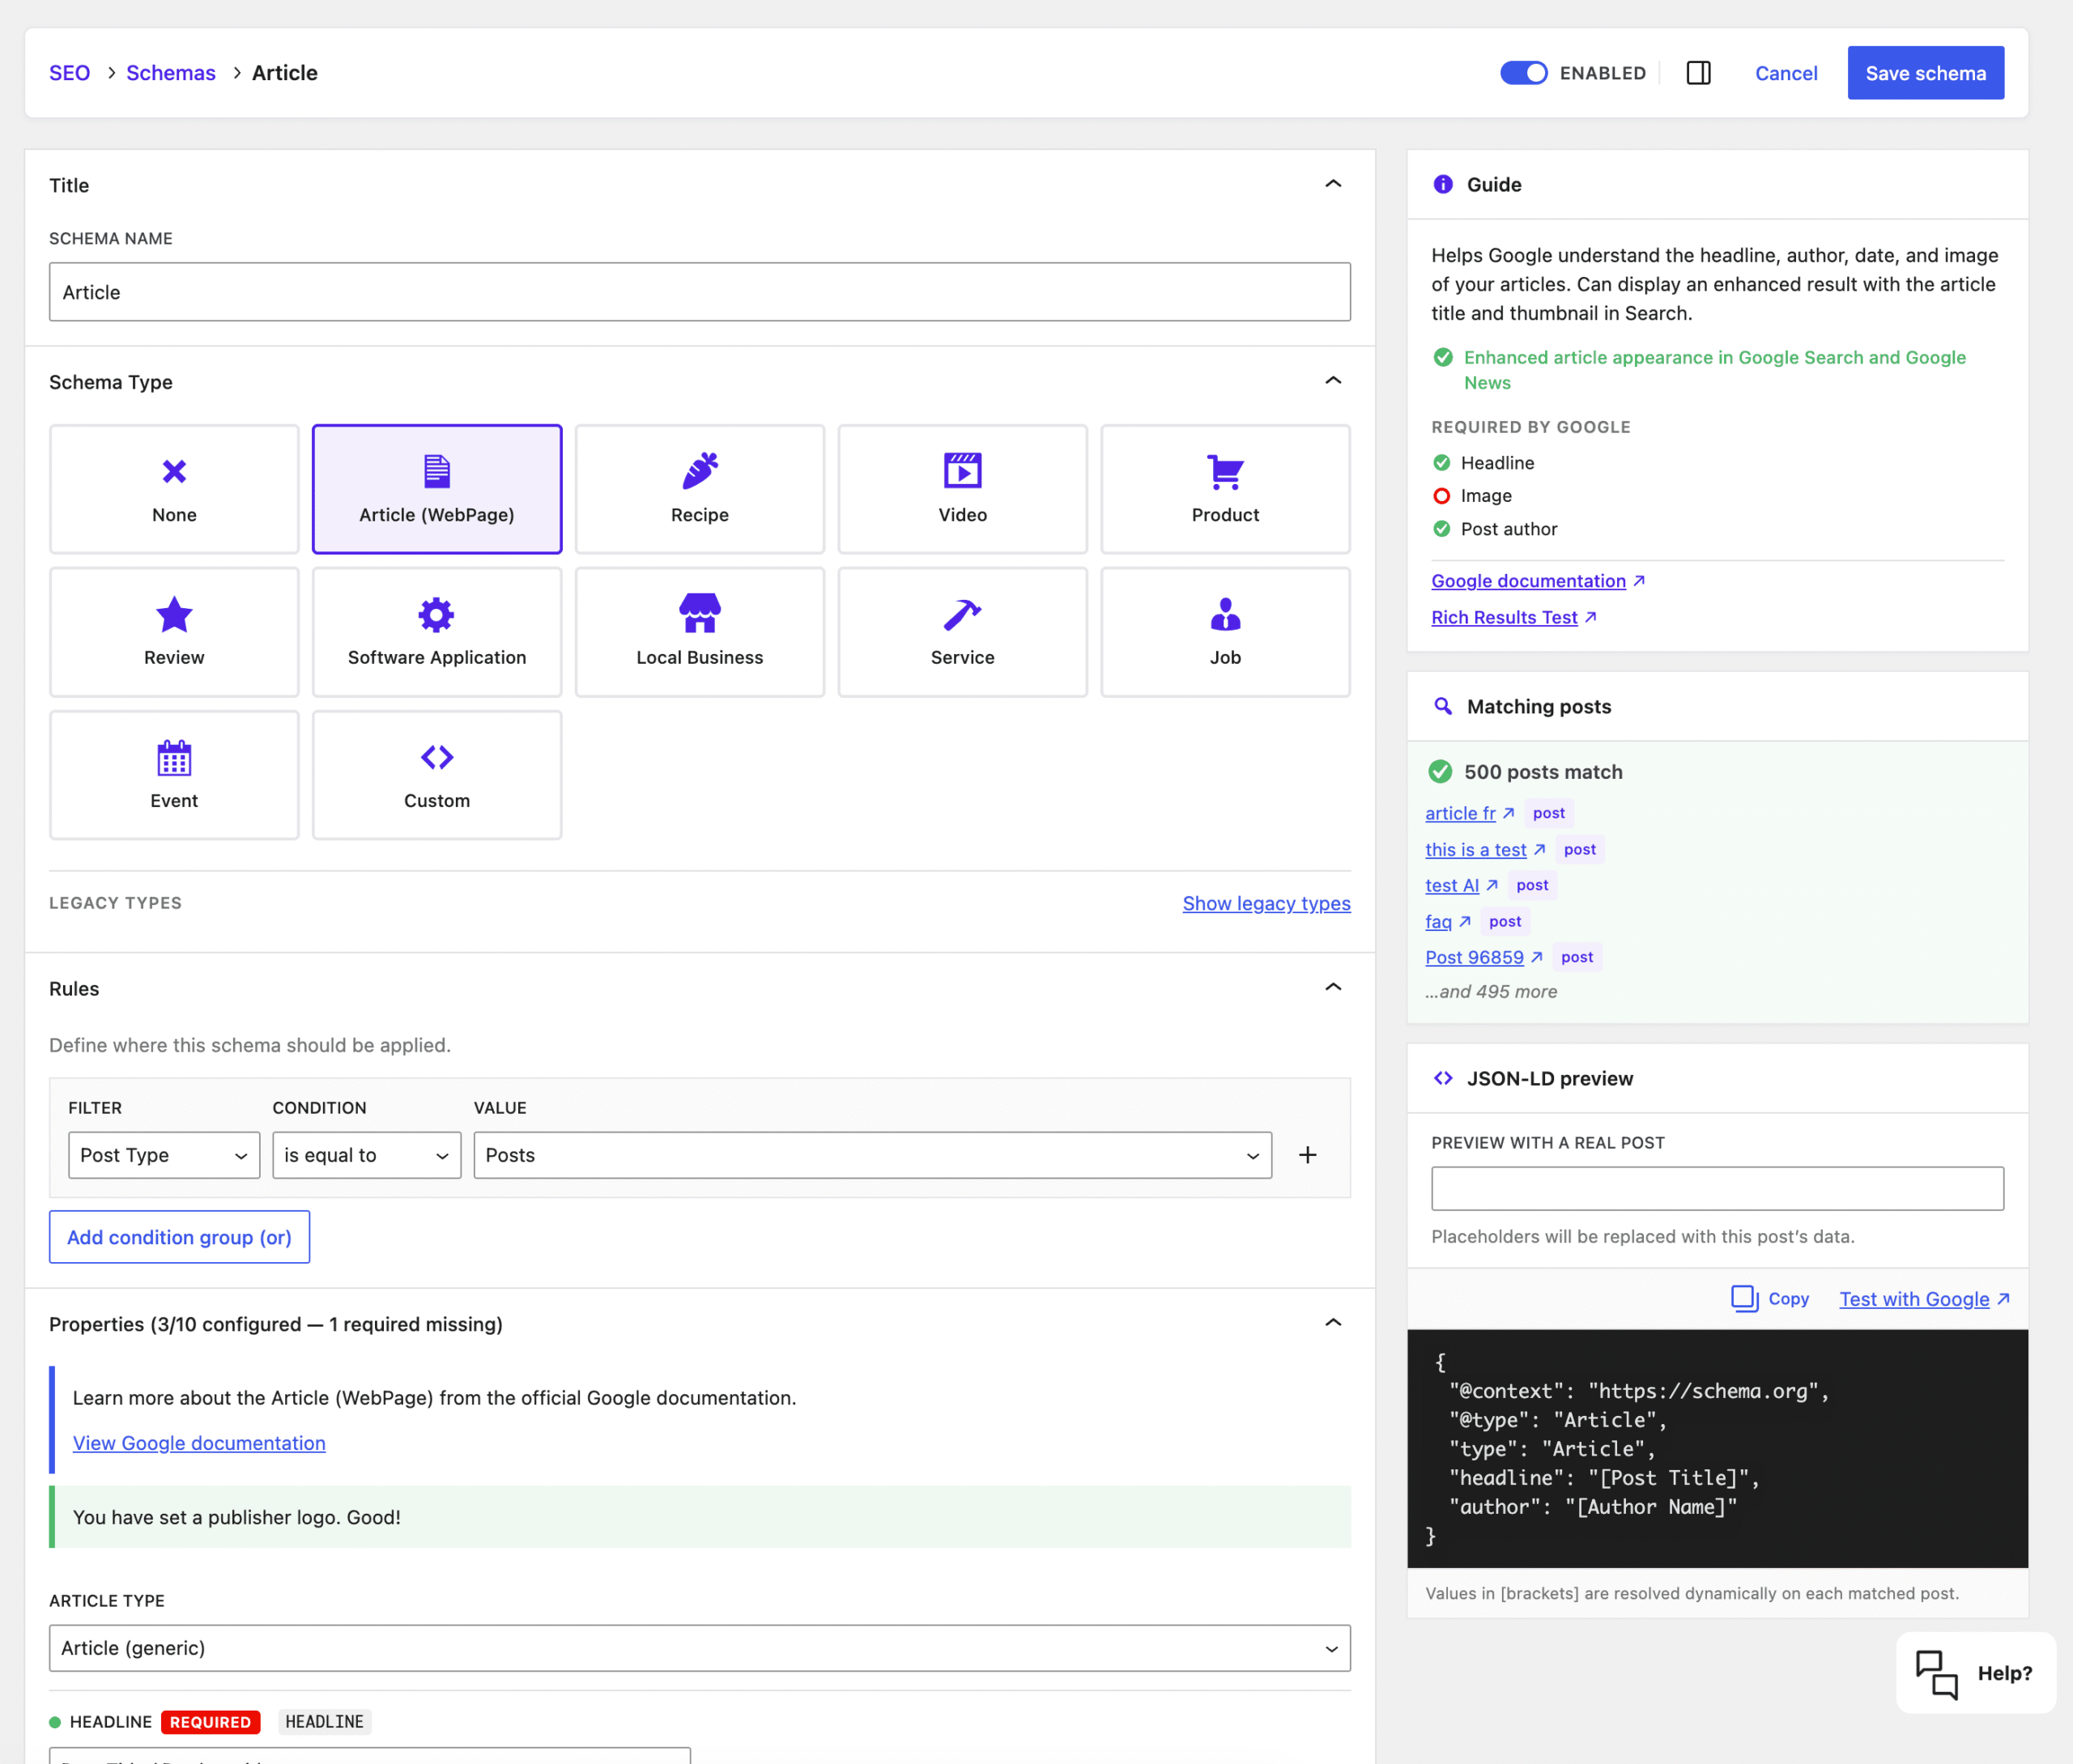Click the '...and 495 more' text
2073x1764 pixels.
tap(1491, 991)
